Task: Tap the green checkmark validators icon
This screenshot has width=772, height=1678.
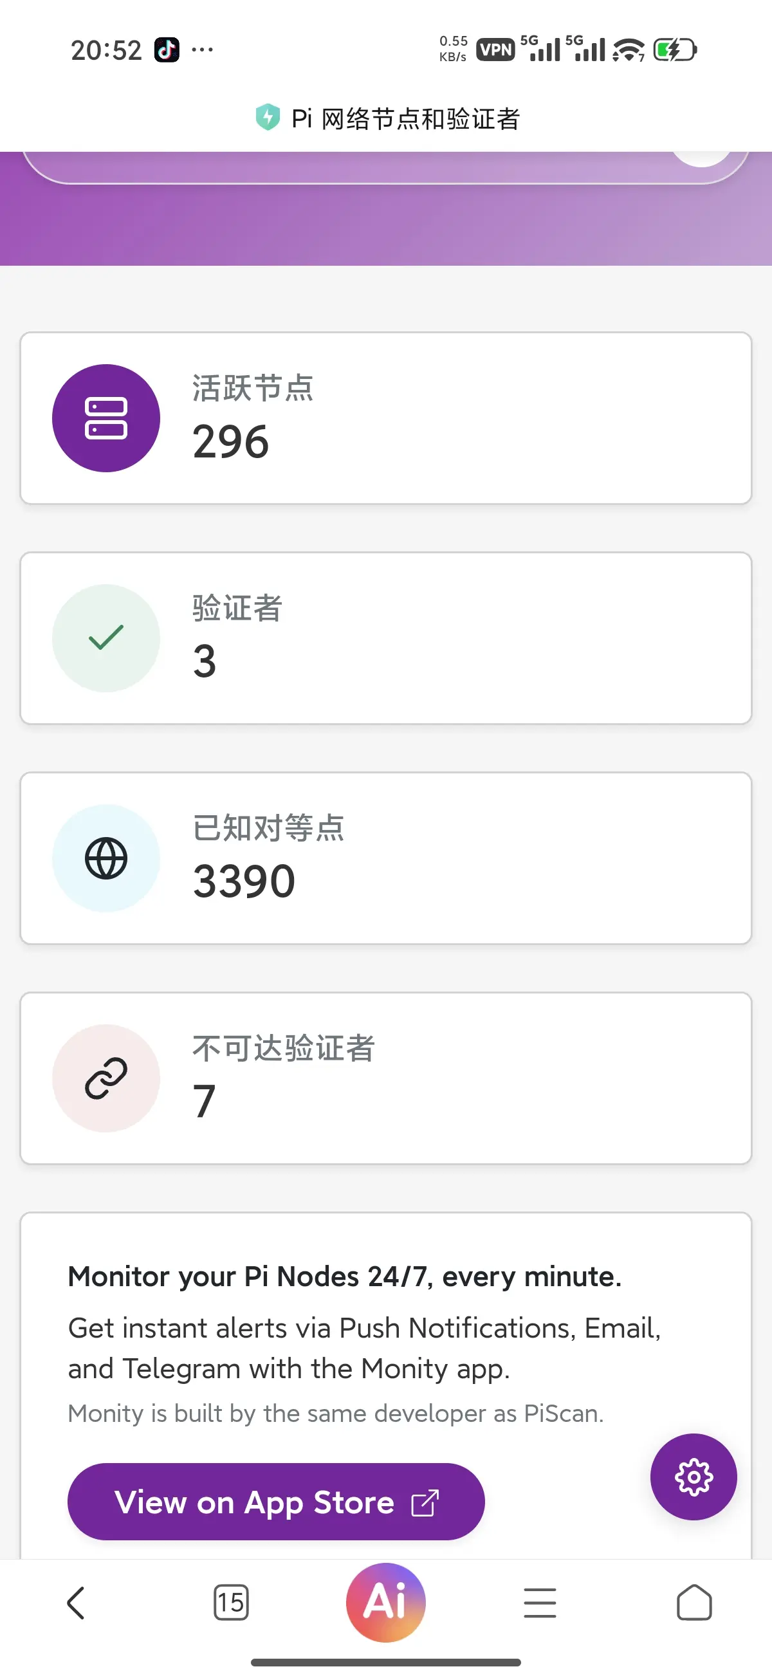Action: point(106,638)
